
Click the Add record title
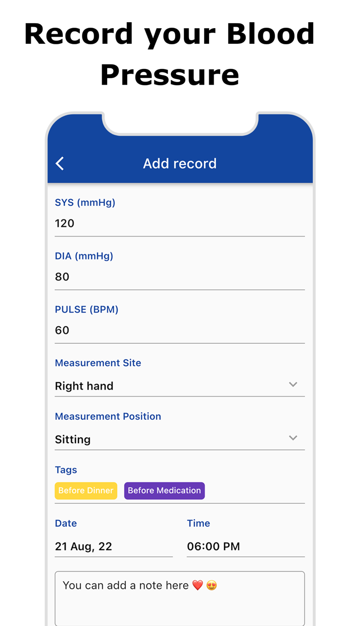coord(180,163)
